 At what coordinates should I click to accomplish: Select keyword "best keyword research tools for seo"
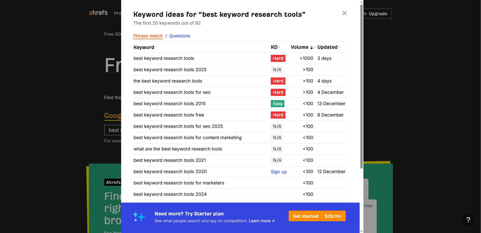(172, 92)
